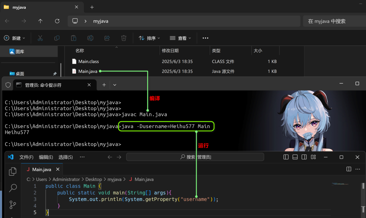The height and width of the screenshot is (218, 366).
Task: Click the admin shield icon in terminal
Action: pos(8,85)
